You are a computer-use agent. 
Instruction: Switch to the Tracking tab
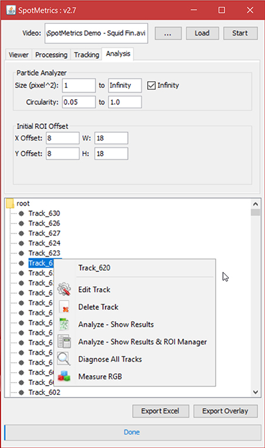86,55
